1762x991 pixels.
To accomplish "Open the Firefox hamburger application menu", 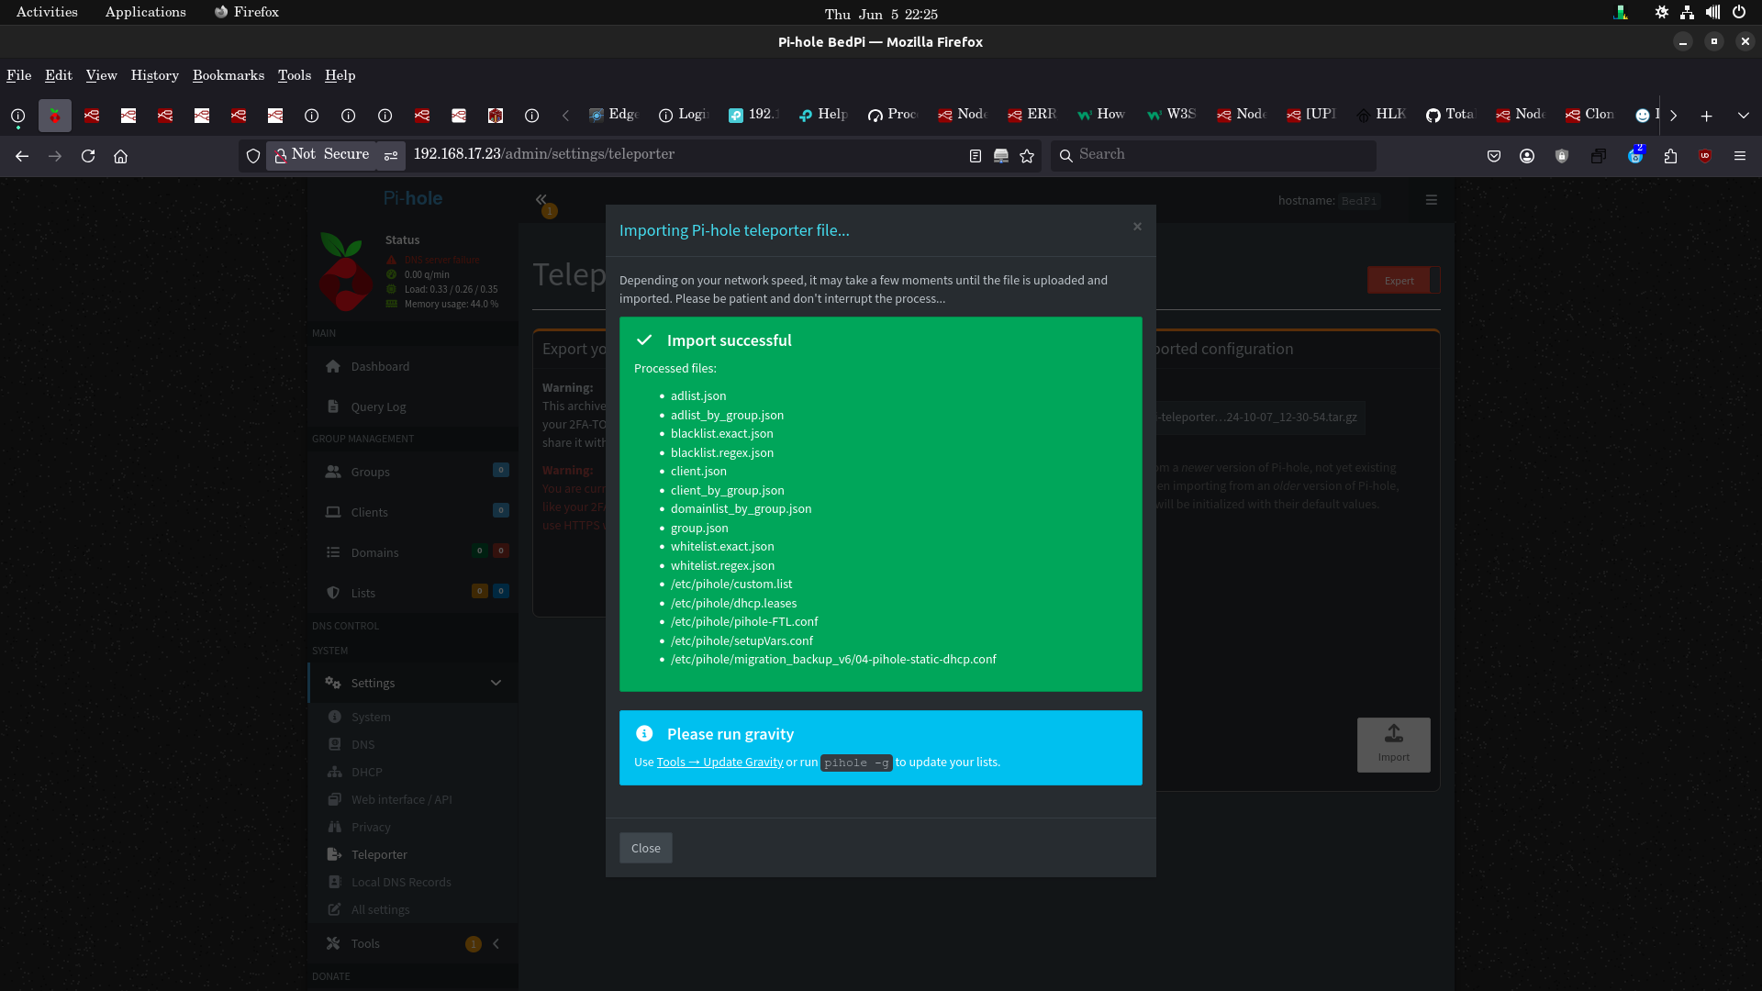I will click(1740, 156).
